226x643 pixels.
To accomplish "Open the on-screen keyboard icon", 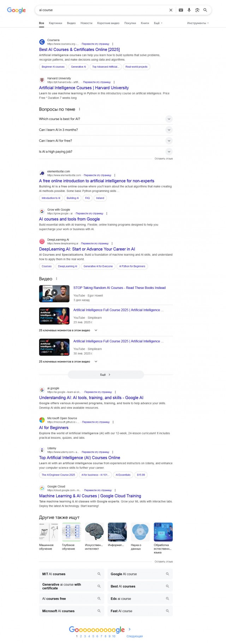I will [x=181, y=10].
